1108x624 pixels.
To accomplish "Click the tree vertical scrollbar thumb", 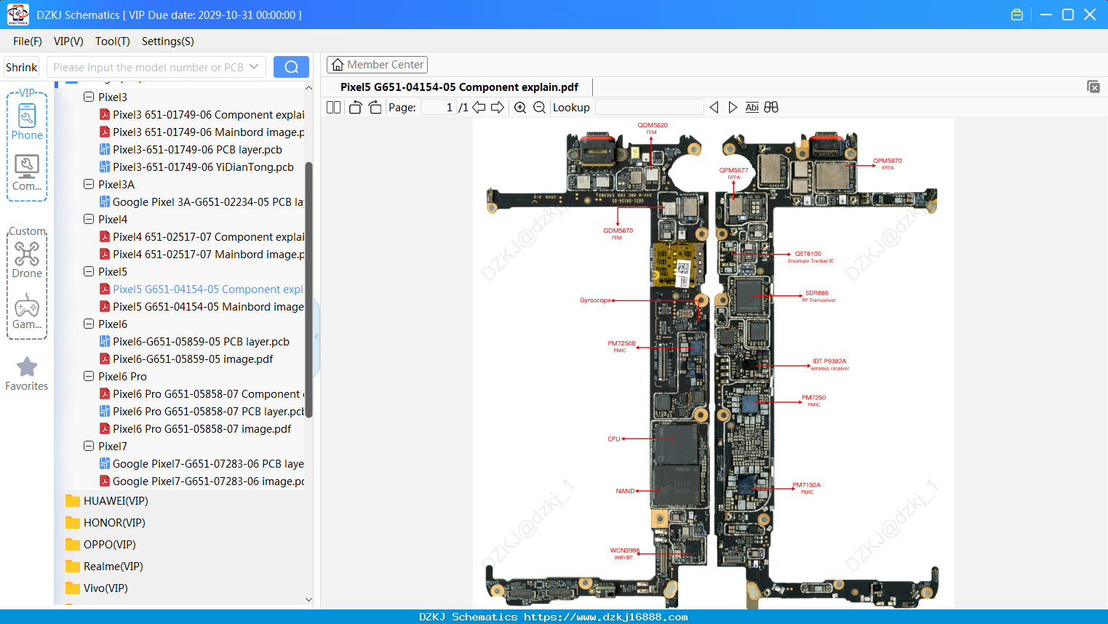I will 308,289.
